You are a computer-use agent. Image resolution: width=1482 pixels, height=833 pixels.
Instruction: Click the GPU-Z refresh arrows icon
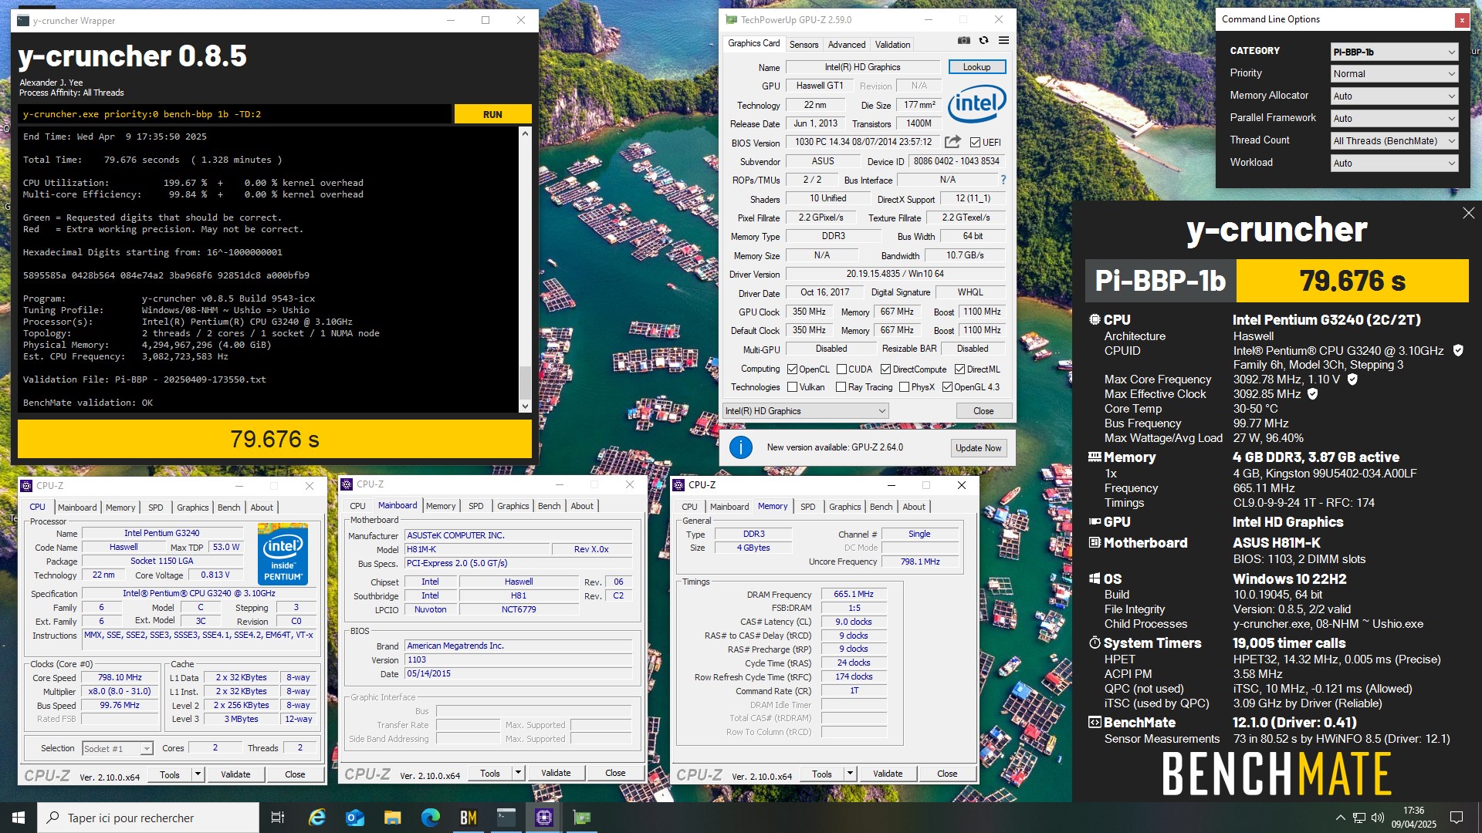[x=983, y=41]
